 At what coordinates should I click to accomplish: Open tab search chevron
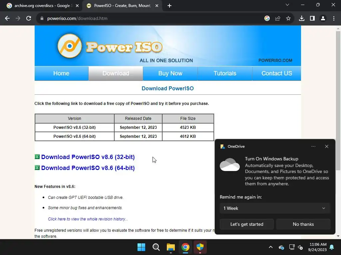tap(287, 5)
